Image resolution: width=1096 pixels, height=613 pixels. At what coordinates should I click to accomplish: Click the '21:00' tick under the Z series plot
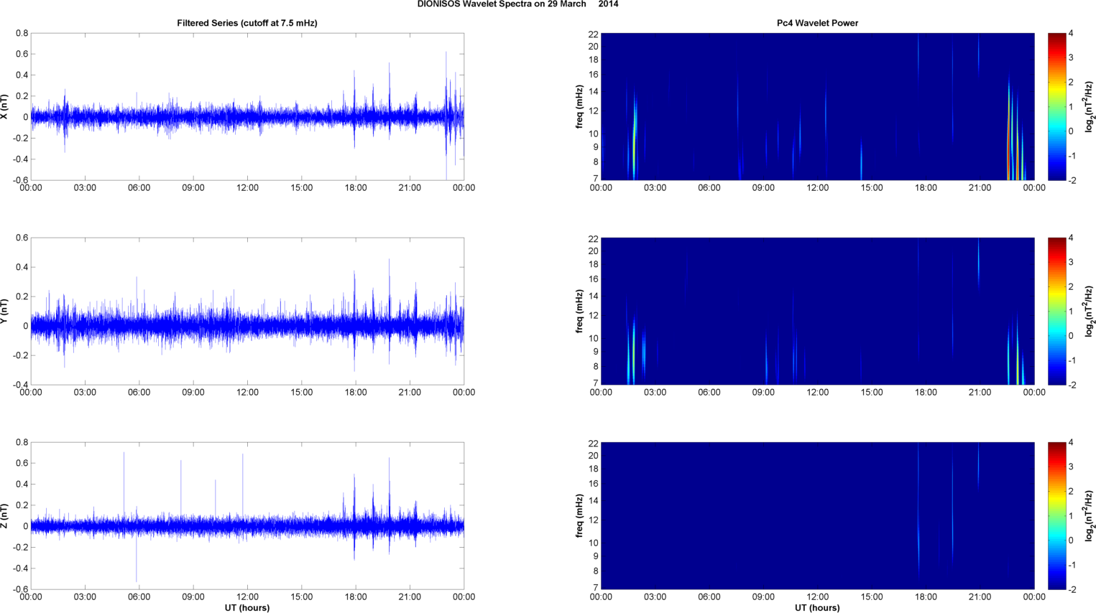pos(410,597)
